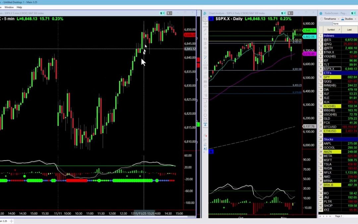Open the Window menu
The width and height of the screenshot is (358, 224).
tap(9, 7)
